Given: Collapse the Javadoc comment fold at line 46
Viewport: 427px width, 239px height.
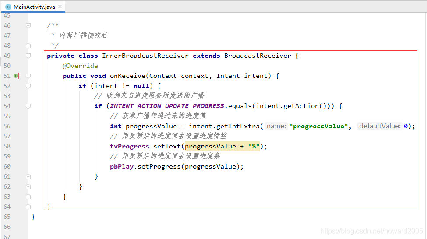Looking at the screenshot, I should (28, 25).
